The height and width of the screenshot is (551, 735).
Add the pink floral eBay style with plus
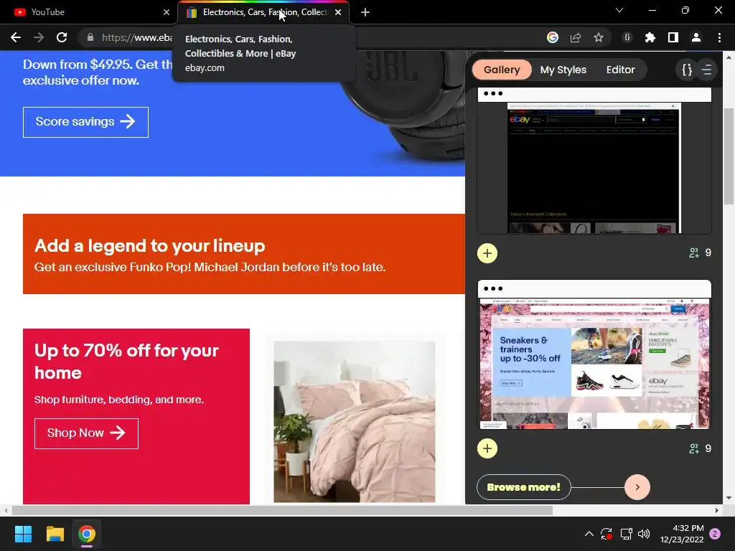pyautogui.click(x=487, y=449)
